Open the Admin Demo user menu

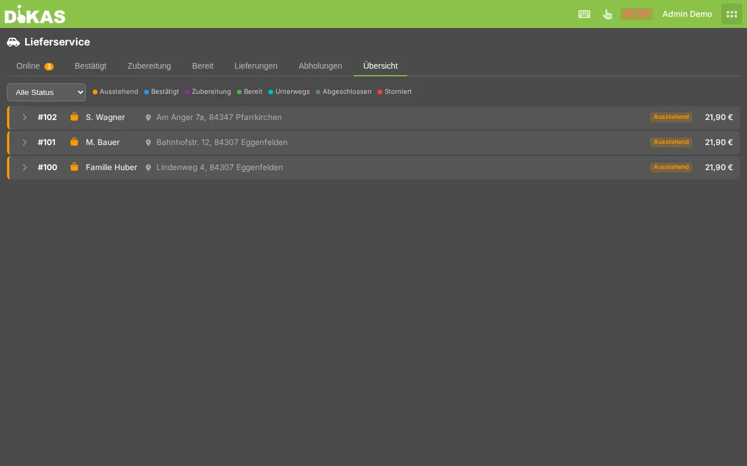[687, 14]
